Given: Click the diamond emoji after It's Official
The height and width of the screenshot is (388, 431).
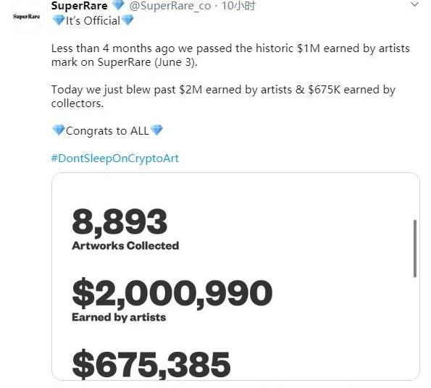Looking at the screenshot, I should (x=127, y=20).
